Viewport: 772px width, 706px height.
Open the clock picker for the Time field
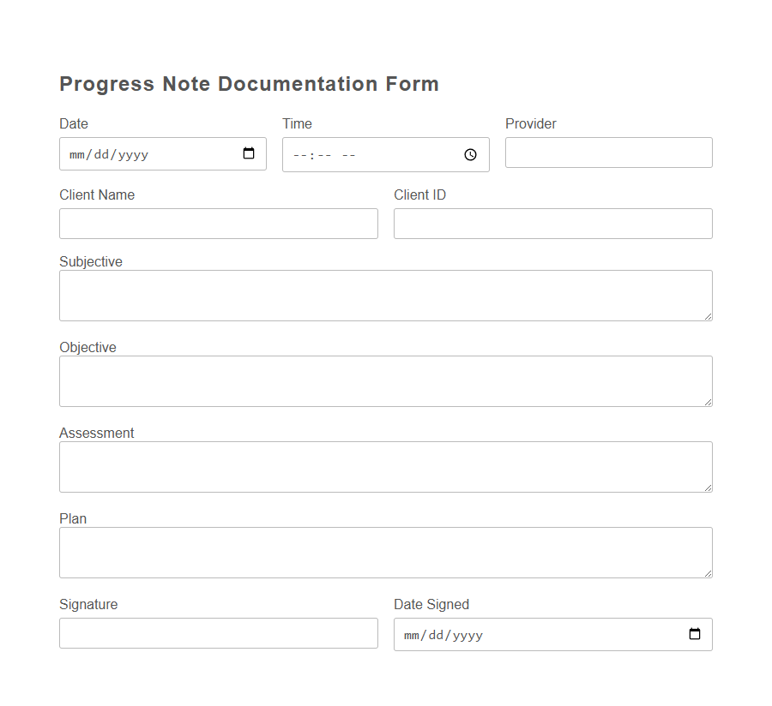pos(470,154)
